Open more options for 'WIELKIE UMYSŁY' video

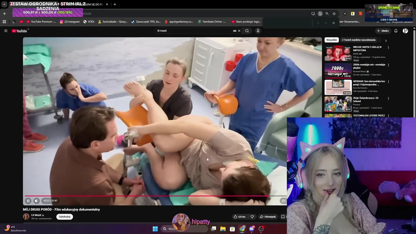tap(388, 47)
